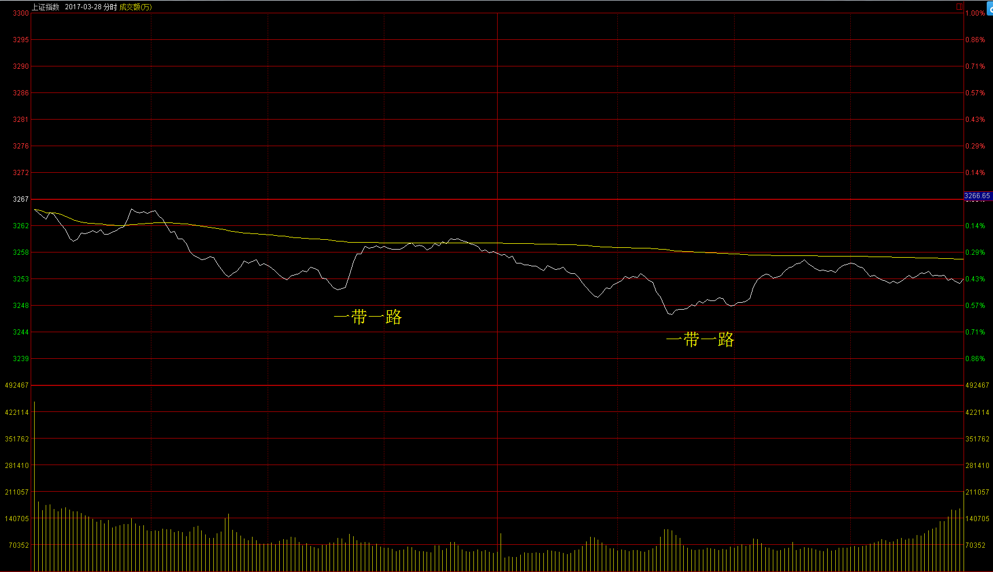Screen dimensions: 993x572
Task: Click the red 0.57% label on right axis
Action: (x=975, y=93)
